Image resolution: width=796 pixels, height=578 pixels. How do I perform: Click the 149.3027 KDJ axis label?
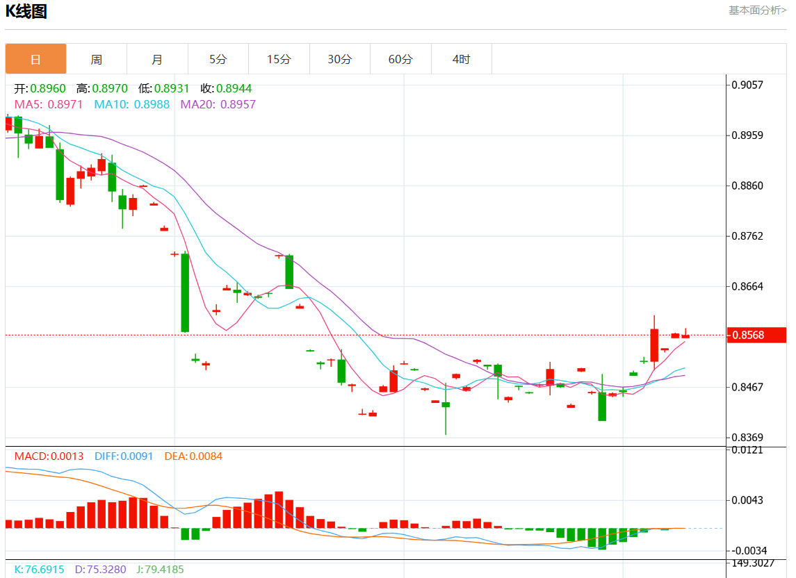753,563
